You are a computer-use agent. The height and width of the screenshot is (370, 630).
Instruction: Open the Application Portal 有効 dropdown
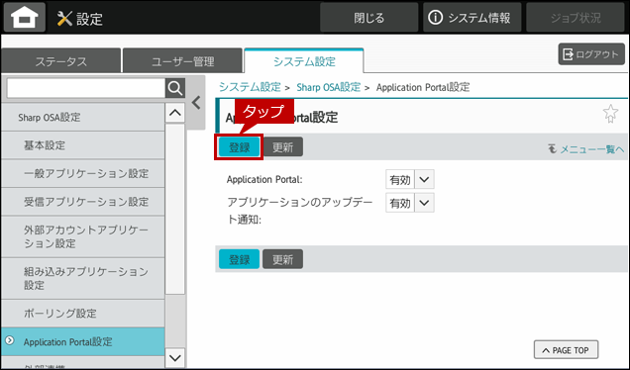click(410, 179)
